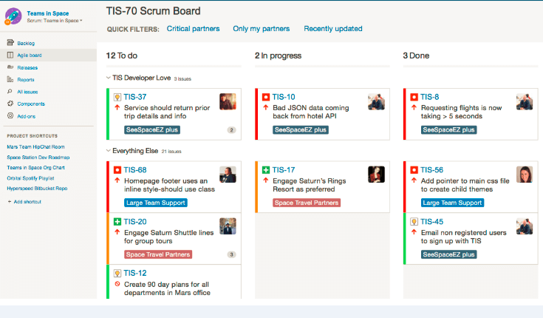This screenshot has width=543, height=318.
Task: Click the Add shortcut link
Action: click(24, 201)
